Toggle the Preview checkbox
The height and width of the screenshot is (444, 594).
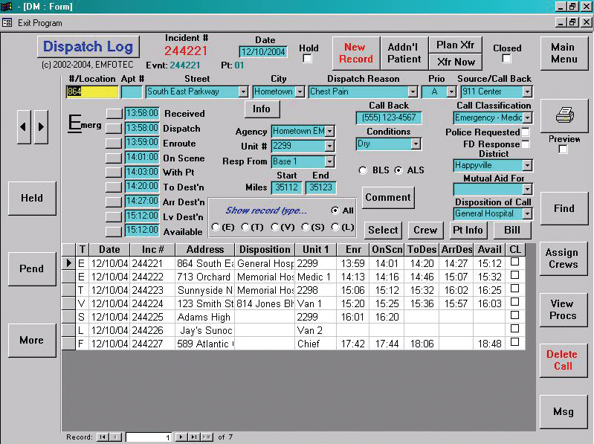[x=564, y=149]
